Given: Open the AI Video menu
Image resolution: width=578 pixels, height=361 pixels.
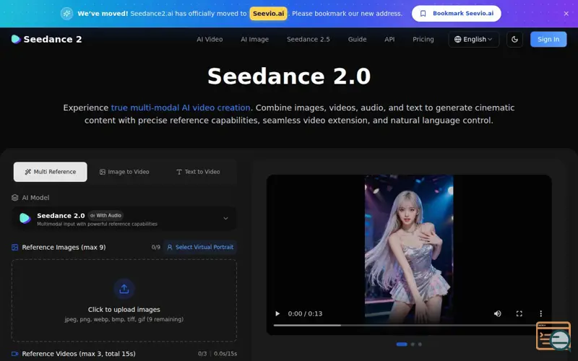Looking at the screenshot, I should [x=210, y=40].
